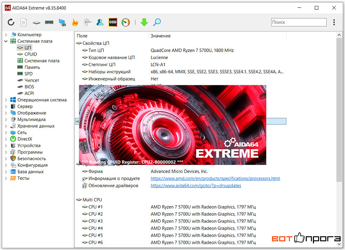Open the report wizard clipboard icon
Viewport: 345px width, 250px height.
(88, 22)
